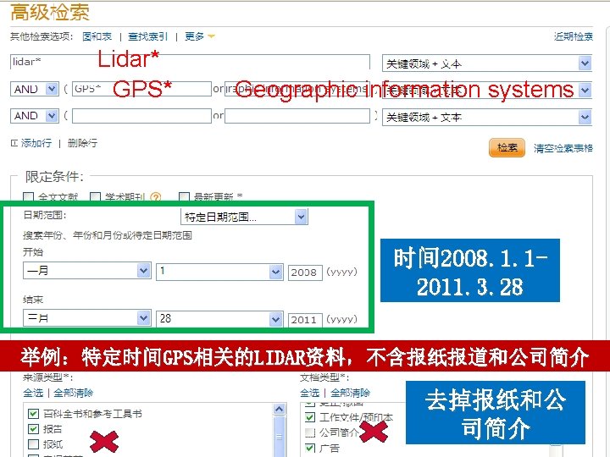Open the start month 一月 dropdown
Viewport: 610px width, 457px height.
point(87,271)
